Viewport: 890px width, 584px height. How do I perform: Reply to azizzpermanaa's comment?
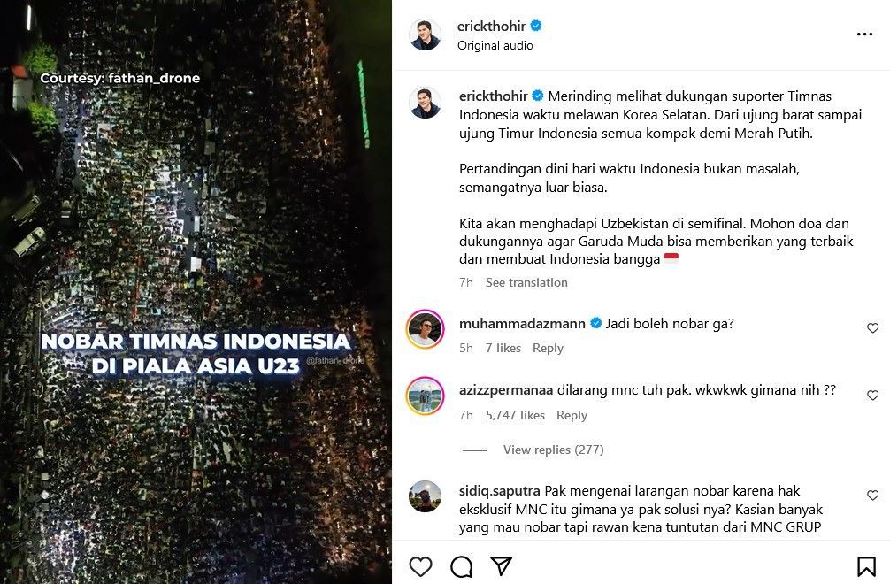tap(572, 416)
